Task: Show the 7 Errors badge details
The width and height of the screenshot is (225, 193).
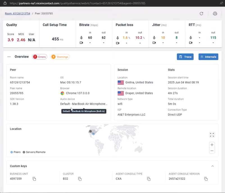Action: pyautogui.click(x=40, y=57)
